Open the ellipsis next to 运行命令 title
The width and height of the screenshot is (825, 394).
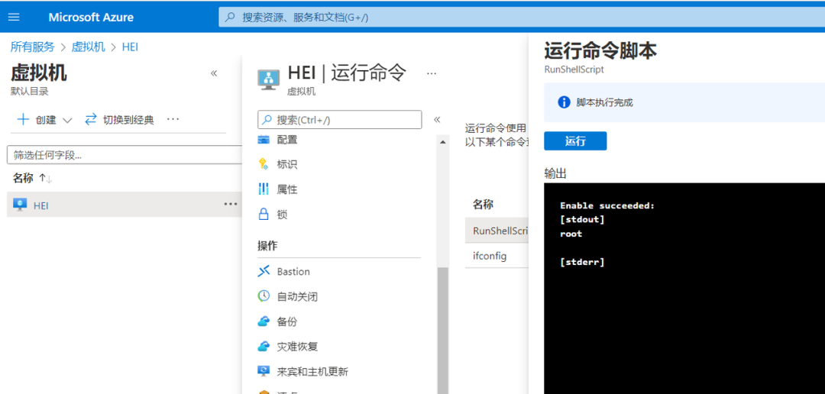(x=432, y=73)
